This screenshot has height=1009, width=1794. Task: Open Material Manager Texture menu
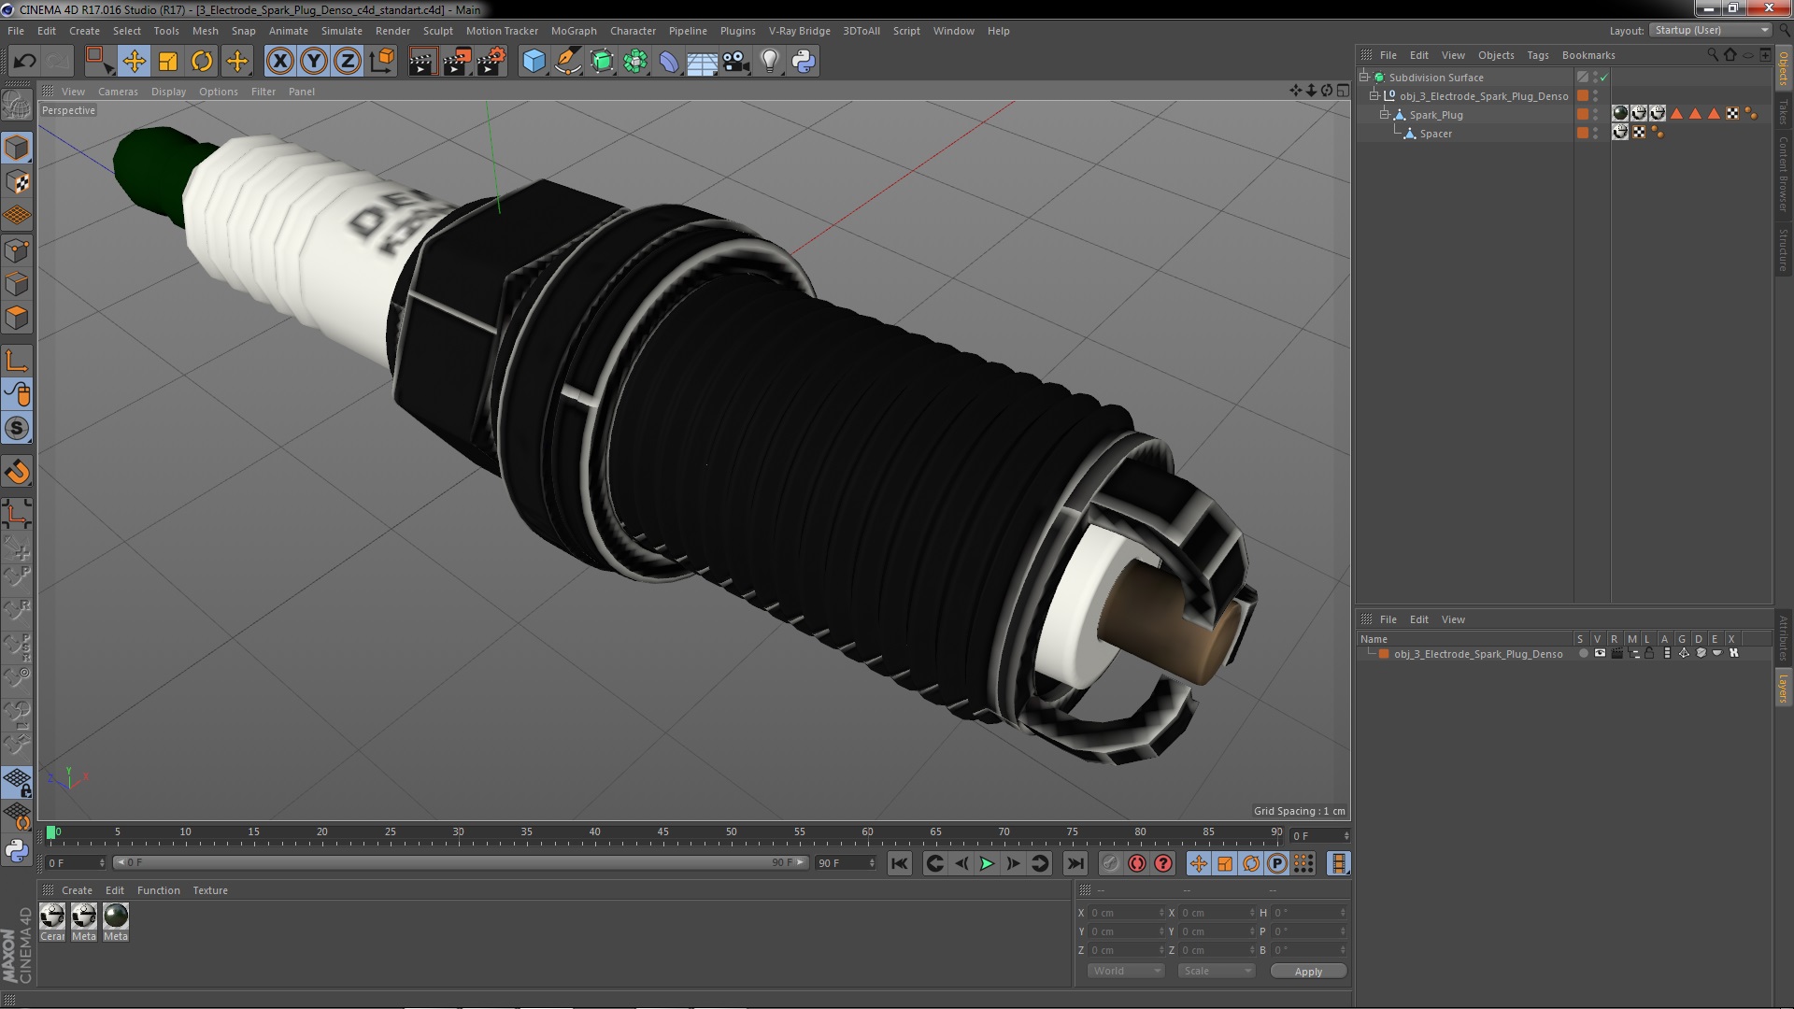[x=210, y=890]
